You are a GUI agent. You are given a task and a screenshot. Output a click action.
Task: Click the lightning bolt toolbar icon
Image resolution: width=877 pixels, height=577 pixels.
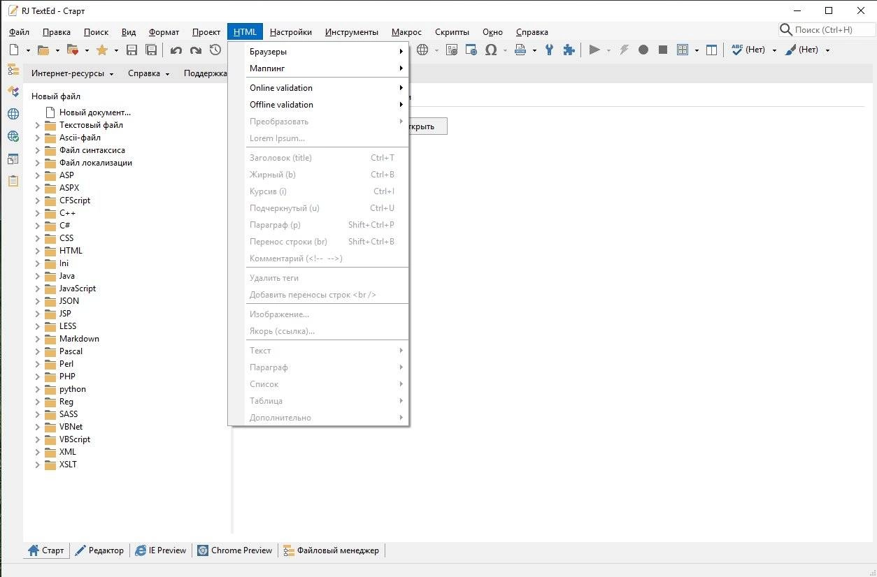(x=624, y=50)
